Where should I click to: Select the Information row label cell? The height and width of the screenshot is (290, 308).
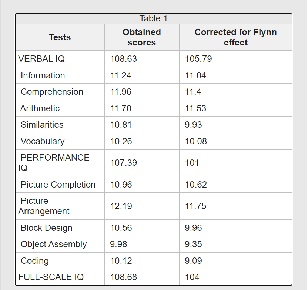pos(43,75)
